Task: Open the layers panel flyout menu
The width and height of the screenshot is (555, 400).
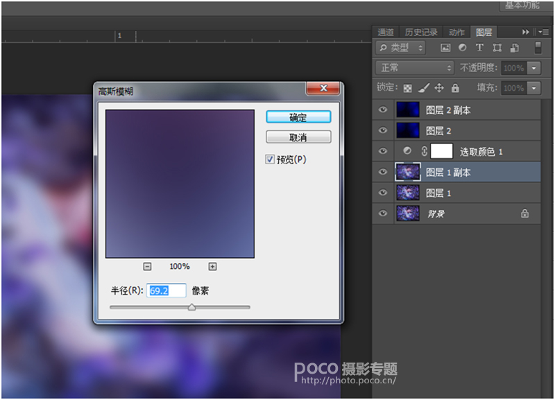Action: (543, 32)
